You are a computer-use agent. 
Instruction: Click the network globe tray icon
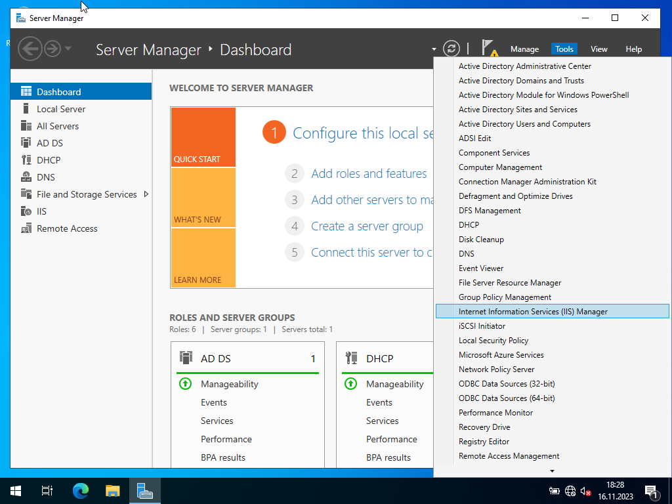(570, 491)
